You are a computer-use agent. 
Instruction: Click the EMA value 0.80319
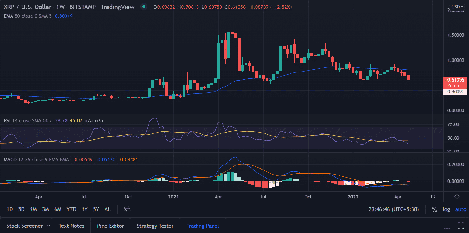(64, 16)
